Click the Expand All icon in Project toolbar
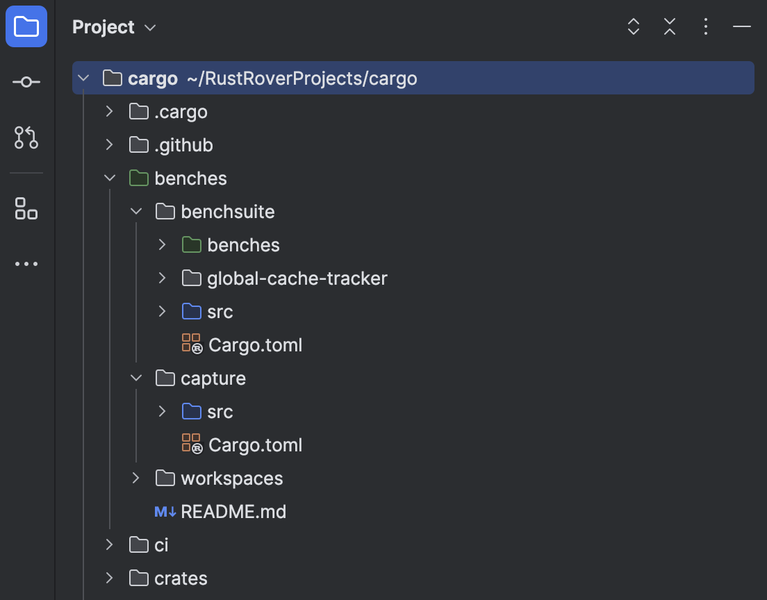Image resolution: width=767 pixels, height=600 pixels. (x=633, y=26)
